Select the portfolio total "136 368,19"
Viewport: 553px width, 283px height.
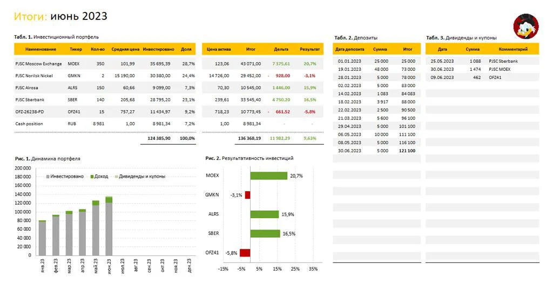249,138
